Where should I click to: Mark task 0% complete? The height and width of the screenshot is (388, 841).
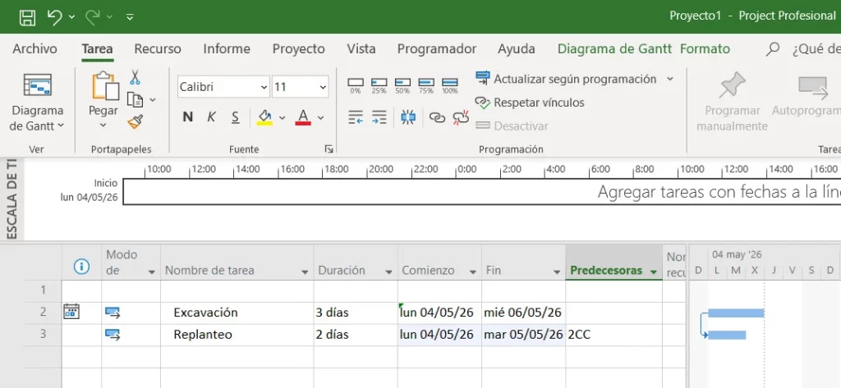356,86
